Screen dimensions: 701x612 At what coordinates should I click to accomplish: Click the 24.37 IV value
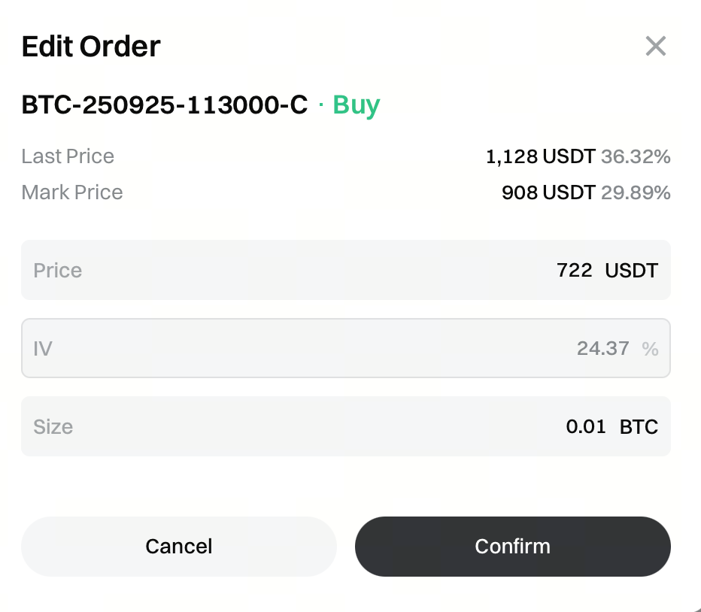pyautogui.click(x=602, y=348)
